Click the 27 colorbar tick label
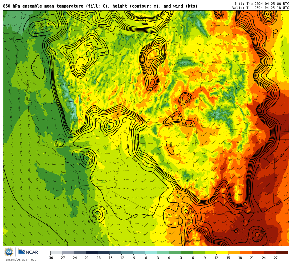 point(276,258)
